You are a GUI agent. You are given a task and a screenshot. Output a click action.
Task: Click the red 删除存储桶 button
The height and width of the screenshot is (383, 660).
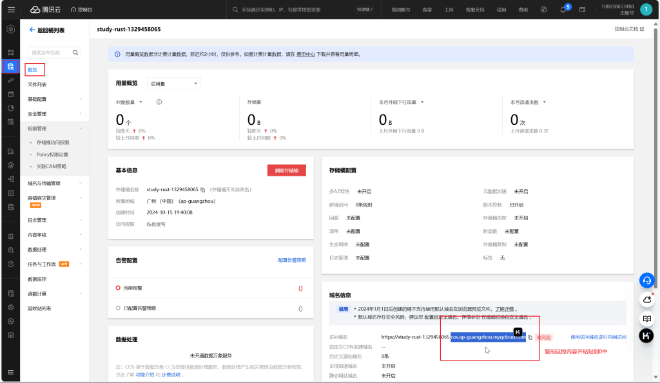286,171
